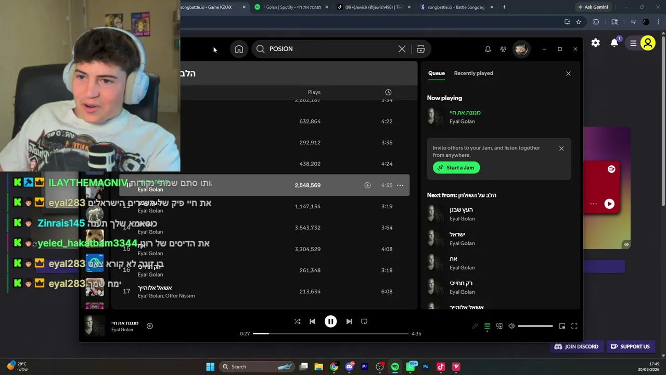This screenshot has height=375, width=666.
Task: Open songbattle settings gear icon
Action: 596,43
